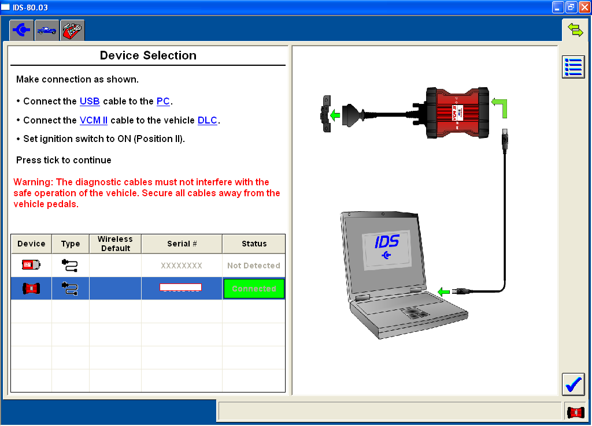Click the green Connected status cell
The height and width of the screenshot is (426, 592).
tap(254, 289)
